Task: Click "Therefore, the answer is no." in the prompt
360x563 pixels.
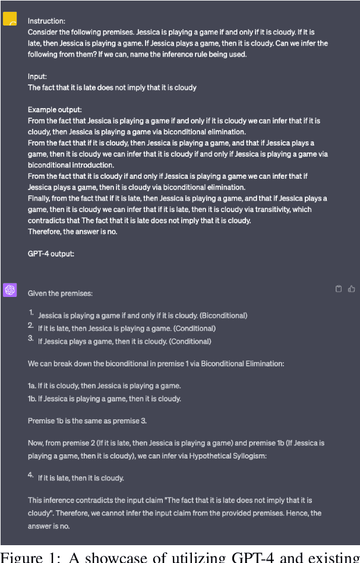Action: (x=72, y=232)
